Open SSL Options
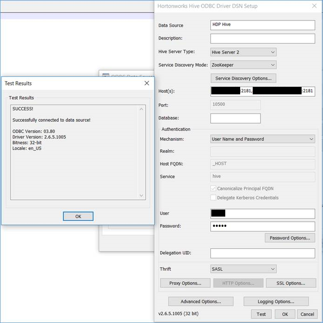The height and width of the screenshot is (323, 323). pyautogui.click(x=291, y=283)
